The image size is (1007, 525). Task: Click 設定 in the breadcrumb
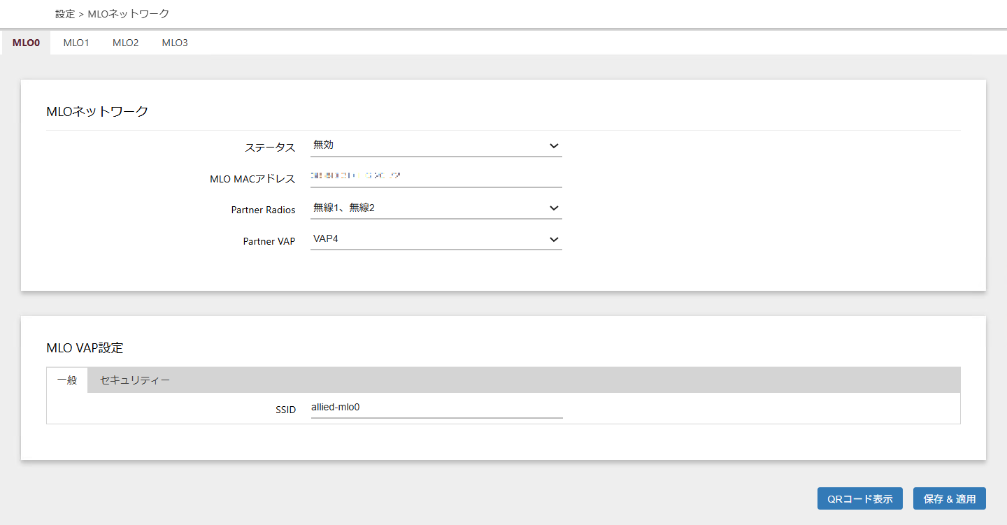(64, 13)
